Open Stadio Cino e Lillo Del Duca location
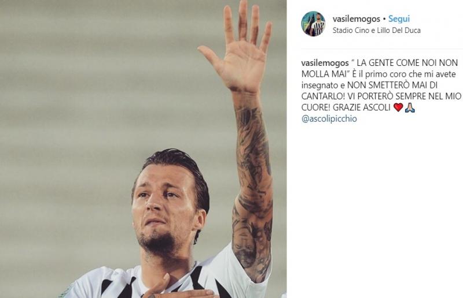This screenshot has height=298, width=463. (377, 31)
